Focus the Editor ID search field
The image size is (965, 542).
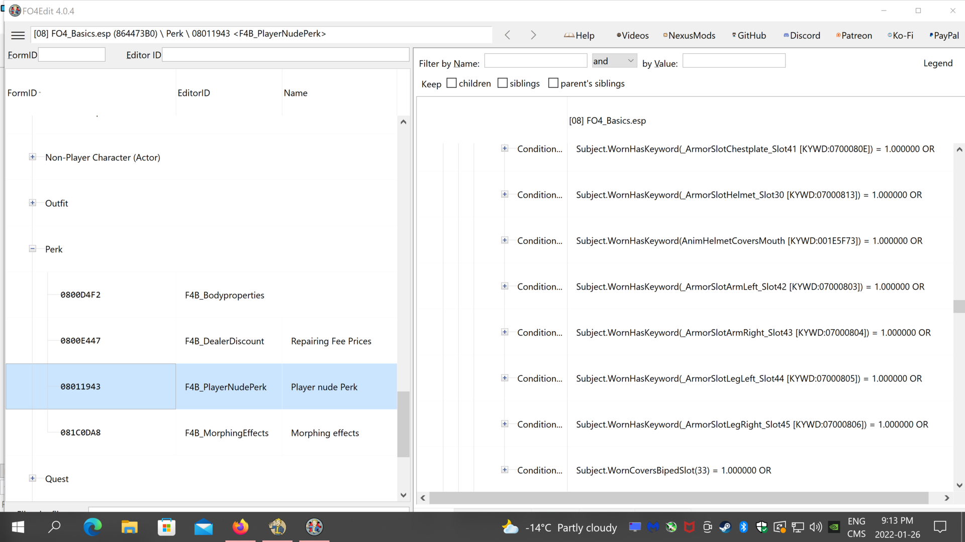pyautogui.click(x=285, y=55)
